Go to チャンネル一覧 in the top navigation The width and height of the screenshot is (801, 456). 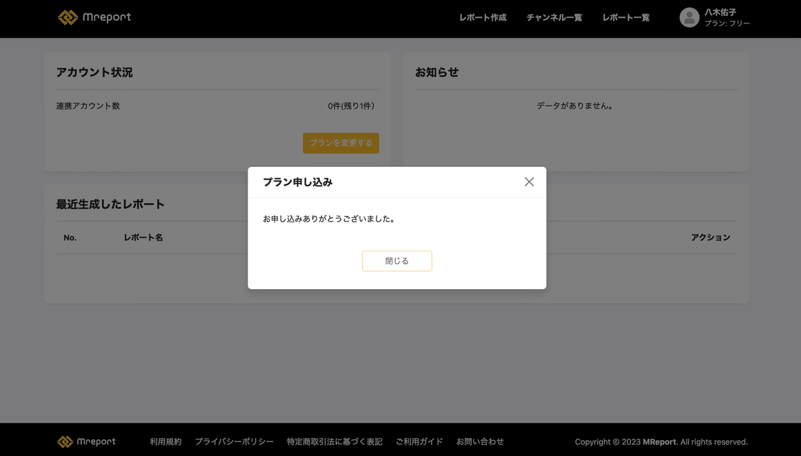(x=554, y=18)
